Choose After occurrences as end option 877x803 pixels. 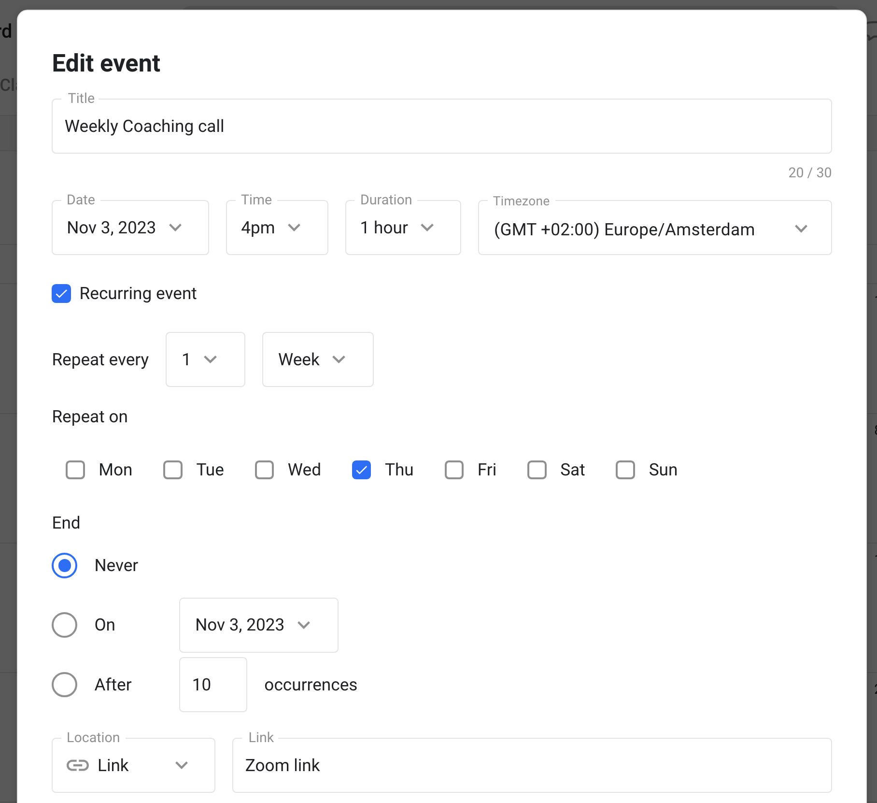64,684
